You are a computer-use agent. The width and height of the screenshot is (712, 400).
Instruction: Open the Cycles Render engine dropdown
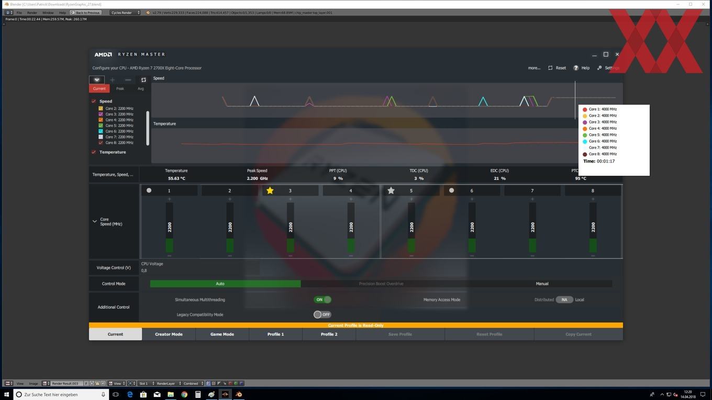click(x=125, y=13)
